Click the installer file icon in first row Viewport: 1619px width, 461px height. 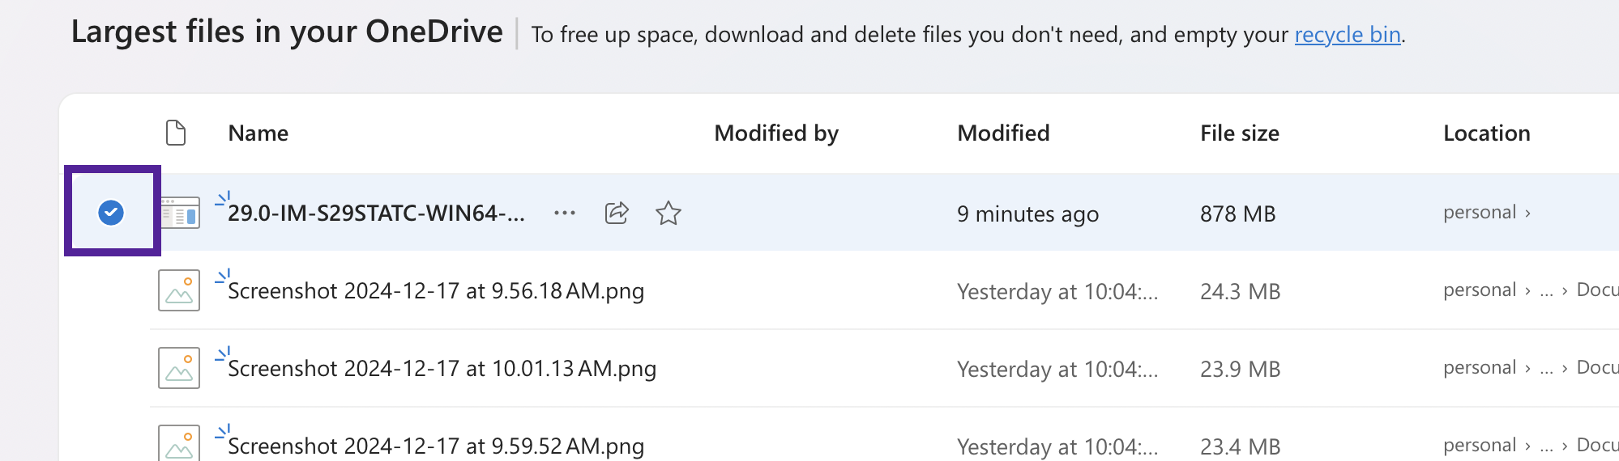pos(180,214)
